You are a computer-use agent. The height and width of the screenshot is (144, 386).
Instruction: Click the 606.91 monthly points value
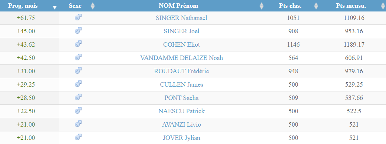click(354, 58)
